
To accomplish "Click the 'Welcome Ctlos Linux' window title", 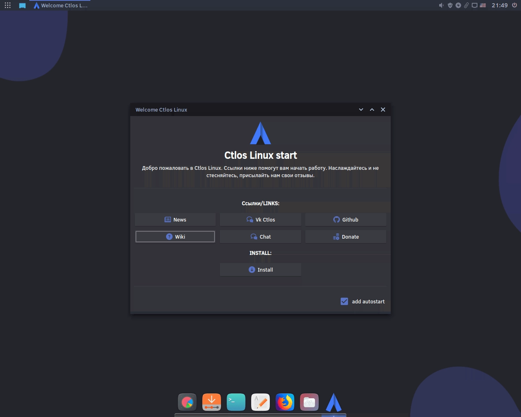I will [161, 110].
